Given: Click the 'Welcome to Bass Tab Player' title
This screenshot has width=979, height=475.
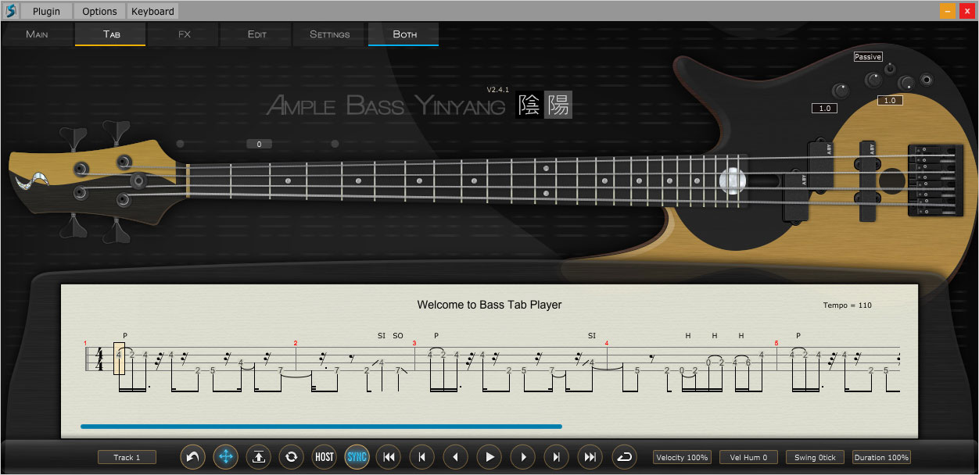Looking at the screenshot, I should pyautogui.click(x=489, y=305).
